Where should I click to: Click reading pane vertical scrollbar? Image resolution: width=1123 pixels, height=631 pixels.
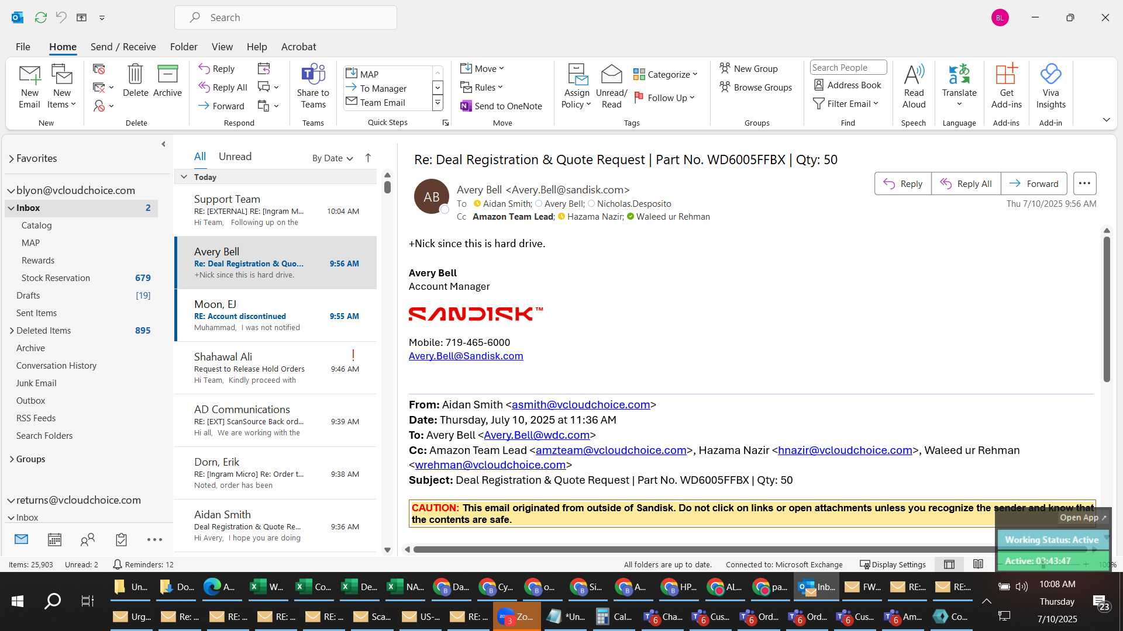click(1106, 310)
